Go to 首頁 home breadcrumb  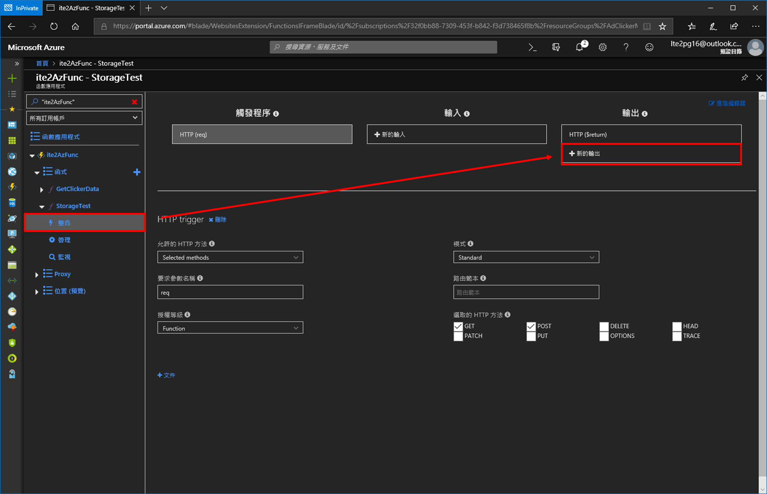(x=42, y=64)
